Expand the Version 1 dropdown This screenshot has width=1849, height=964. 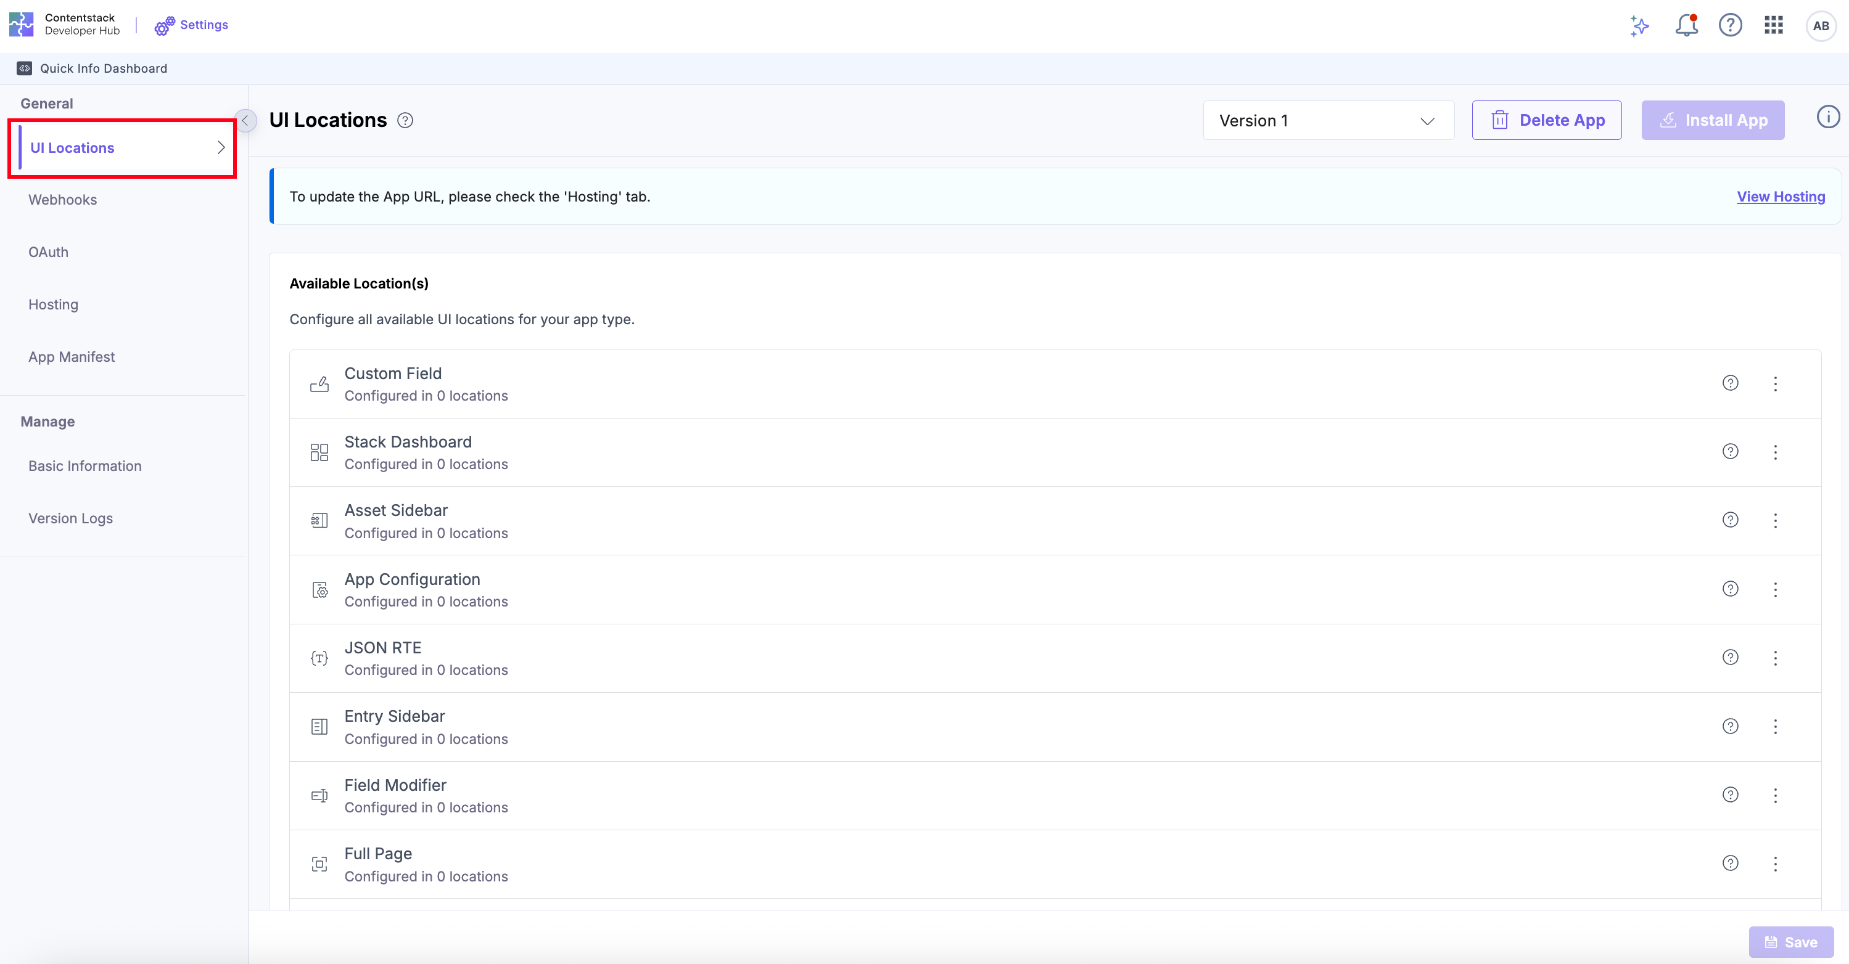[1328, 121]
